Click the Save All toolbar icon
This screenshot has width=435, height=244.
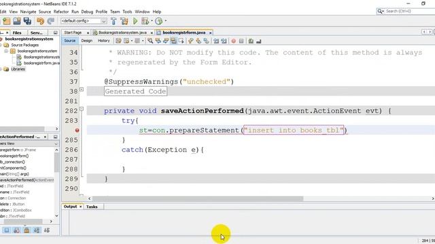point(27,21)
